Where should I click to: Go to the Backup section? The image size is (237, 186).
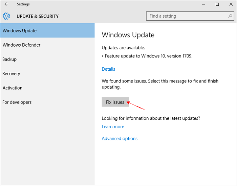[9, 59]
